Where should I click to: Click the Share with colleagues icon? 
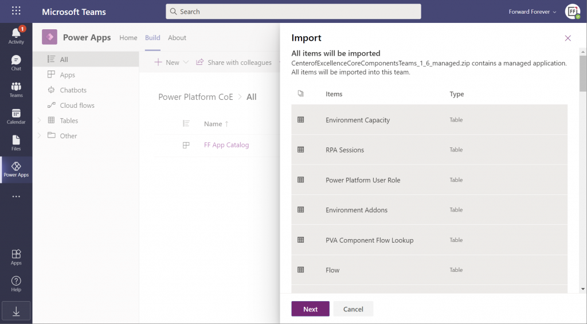[x=200, y=62]
